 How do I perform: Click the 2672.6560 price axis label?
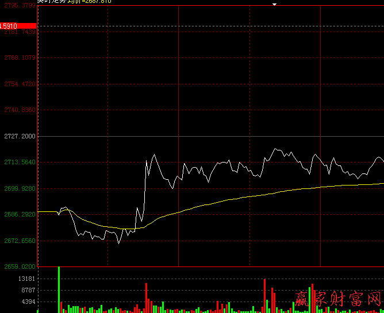(19, 241)
